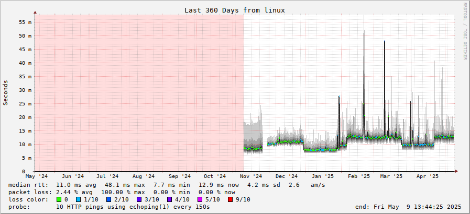Click the end timestamp 'Fri May 9 13:44:25 2025'
Image resolution: width=470 pixels, height=214 pixels.
[x=417, y=207]
